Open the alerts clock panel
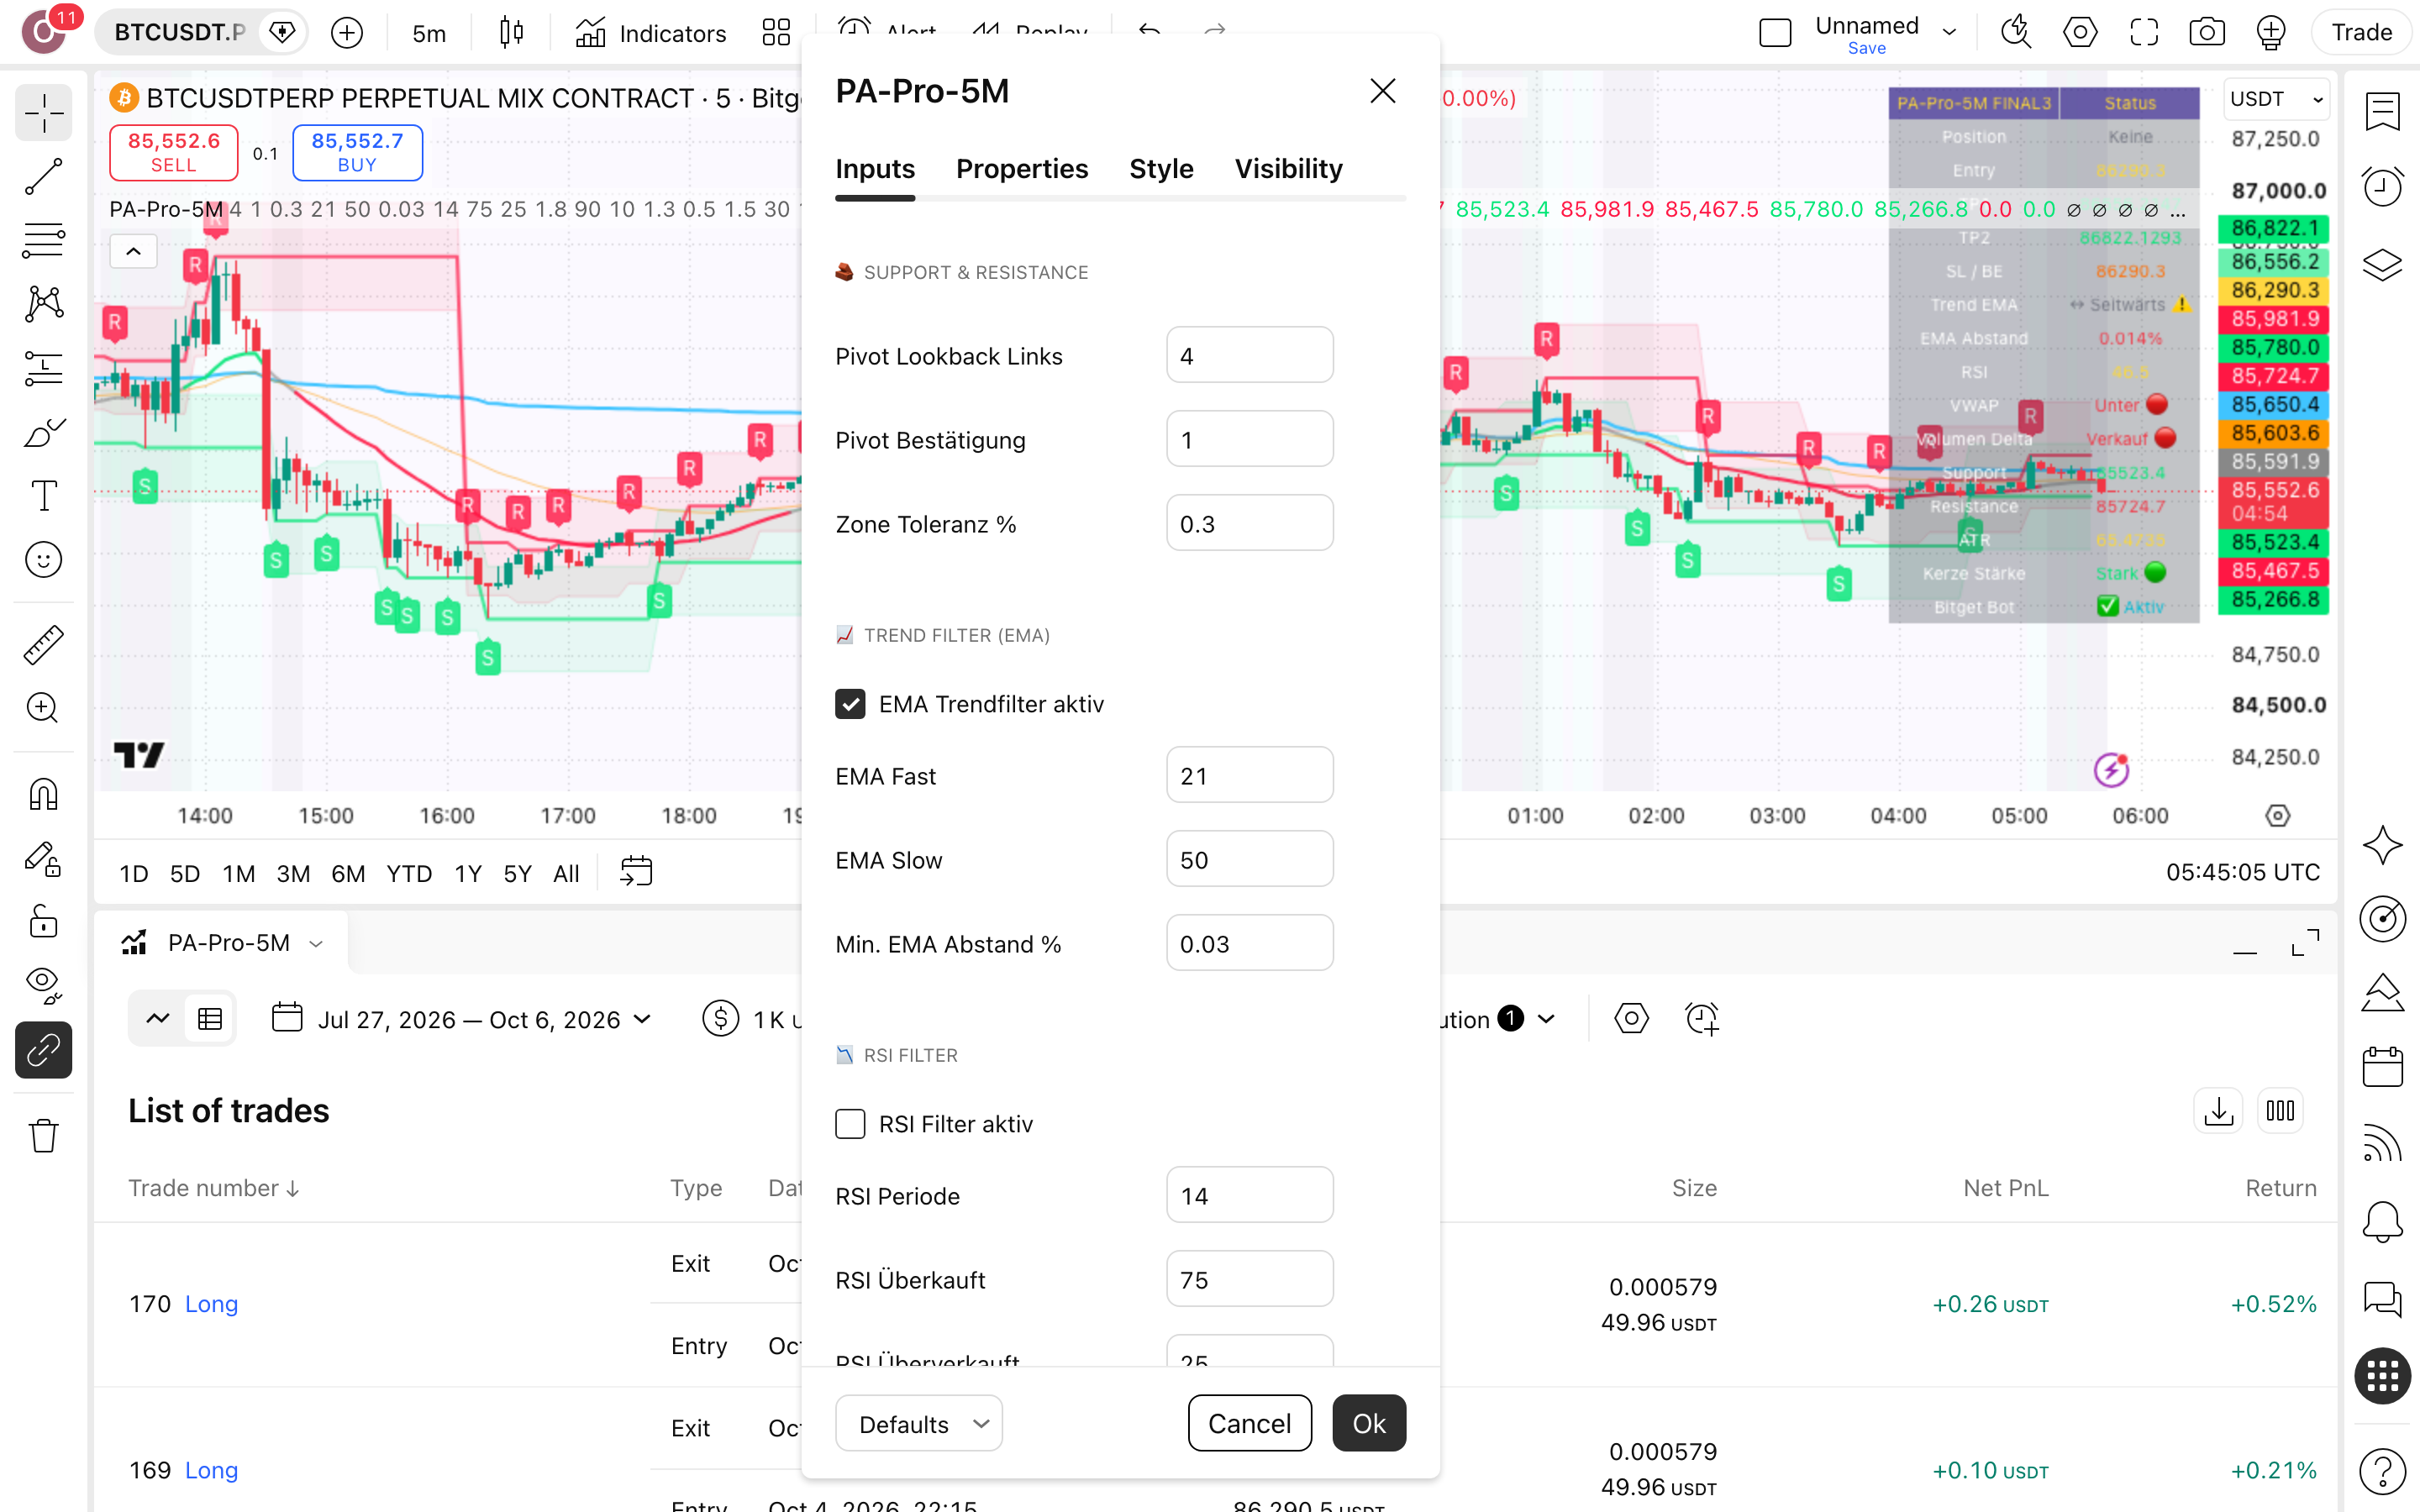The height and width of the screenshot is (1512, 2420). [x=2383, y=186]
